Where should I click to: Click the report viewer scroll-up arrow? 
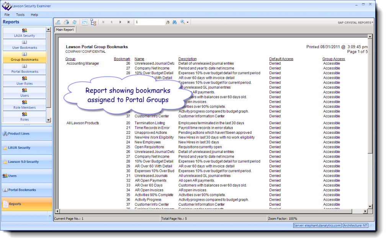[370, 37]
